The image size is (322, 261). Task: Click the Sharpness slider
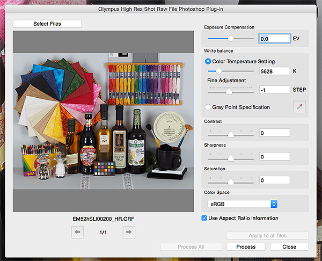pyautogui.click(x=231, y=157)
